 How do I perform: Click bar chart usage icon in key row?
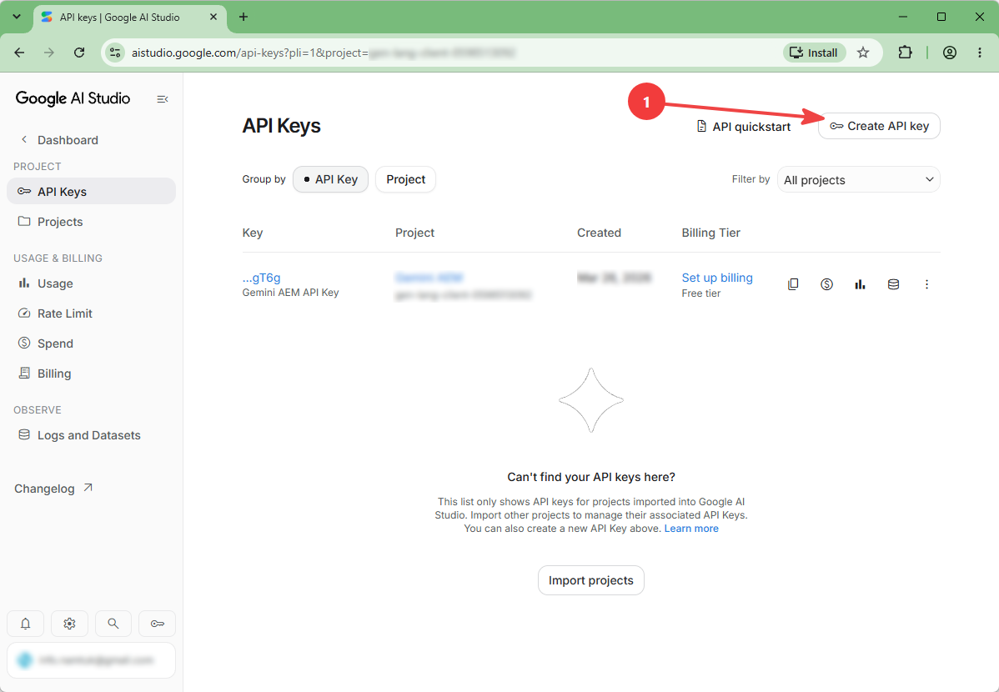coord(860,284)
